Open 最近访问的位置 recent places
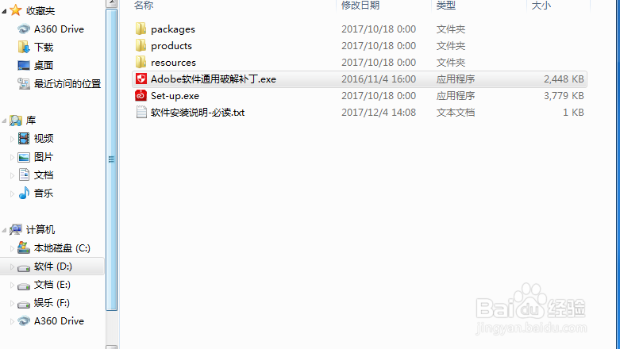 coord(60,84)
